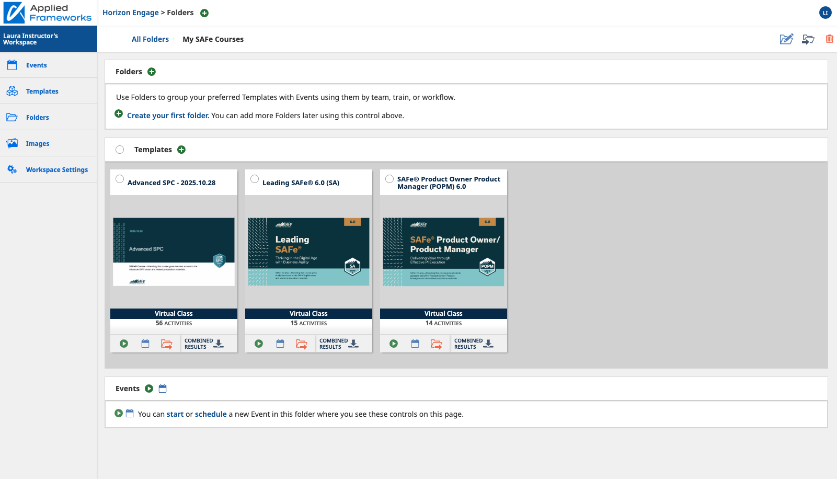The width and height of the screenshot is (837, 479).
Task: Open the LI user avatar menu
Action: point(825,13)
